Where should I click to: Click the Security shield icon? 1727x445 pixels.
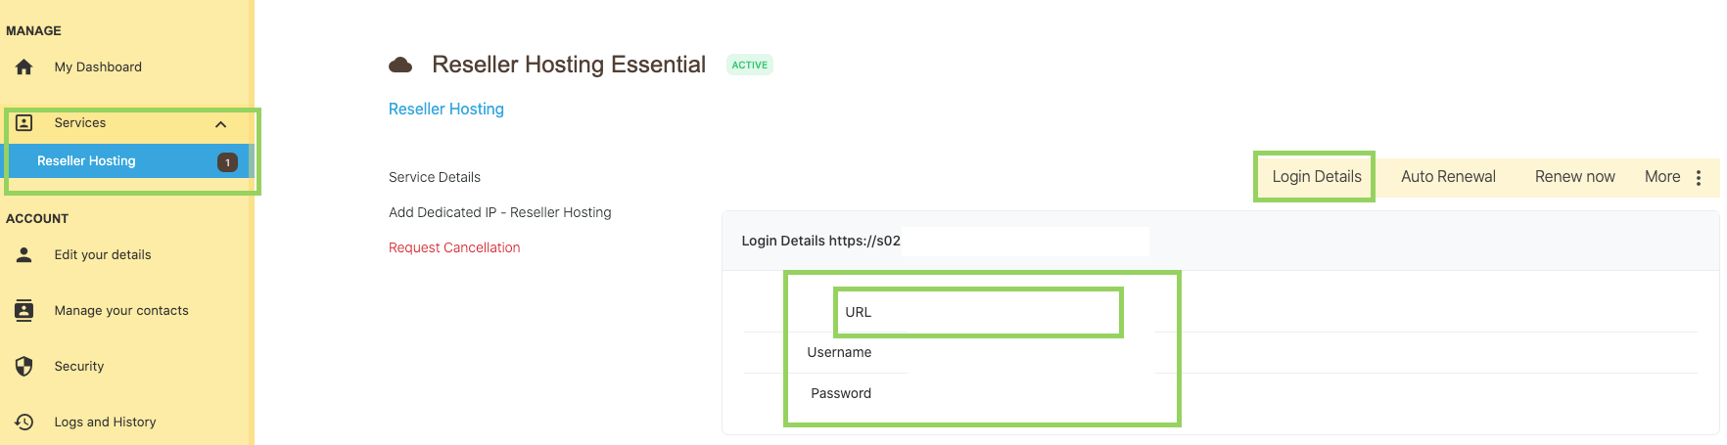(x=24, y=366)
